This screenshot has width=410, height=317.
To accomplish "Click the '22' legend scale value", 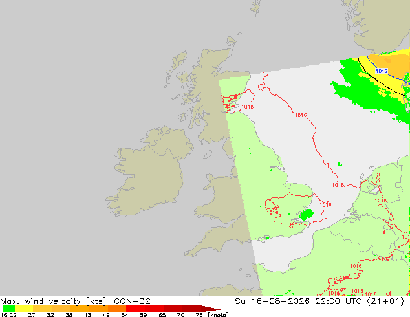I will (x=12, y=315).
